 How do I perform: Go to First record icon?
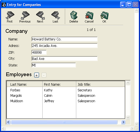tap(10, 15)
